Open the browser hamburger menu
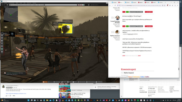 click(x=177, y=5)
